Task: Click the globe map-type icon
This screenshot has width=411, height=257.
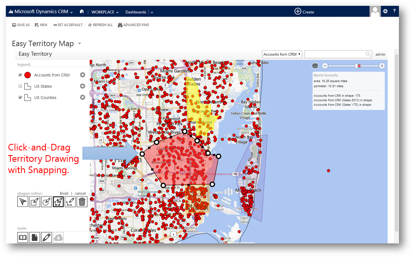Action: click(x=315, y=66)
